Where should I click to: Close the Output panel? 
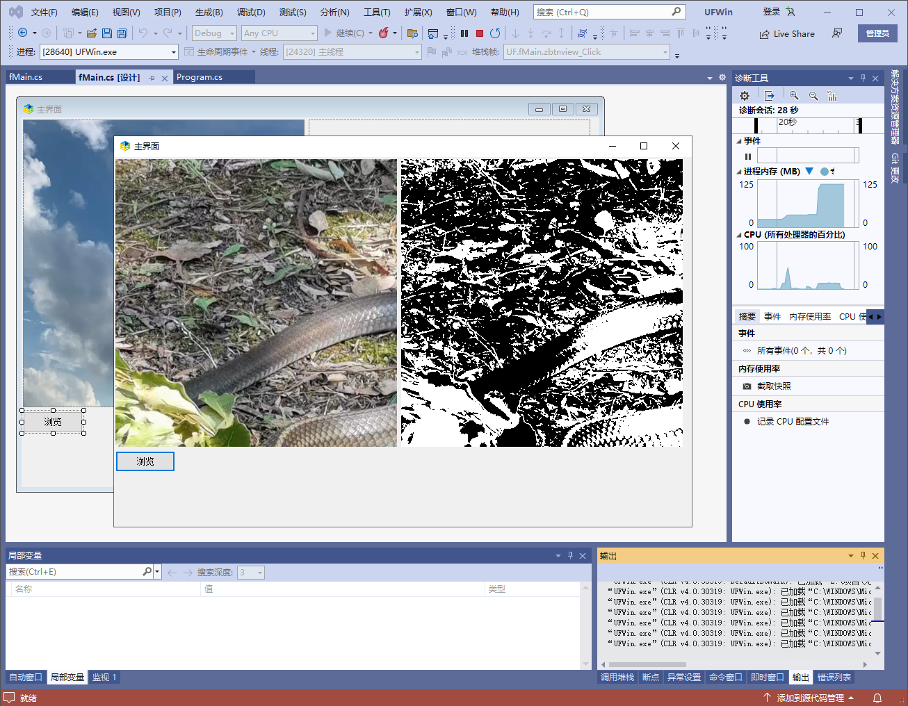(x=875, y=555)
